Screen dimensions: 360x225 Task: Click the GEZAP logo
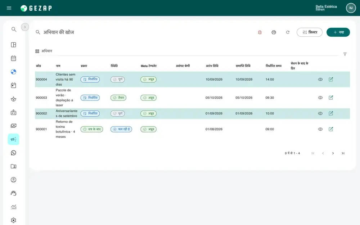[x=36, y=8]
